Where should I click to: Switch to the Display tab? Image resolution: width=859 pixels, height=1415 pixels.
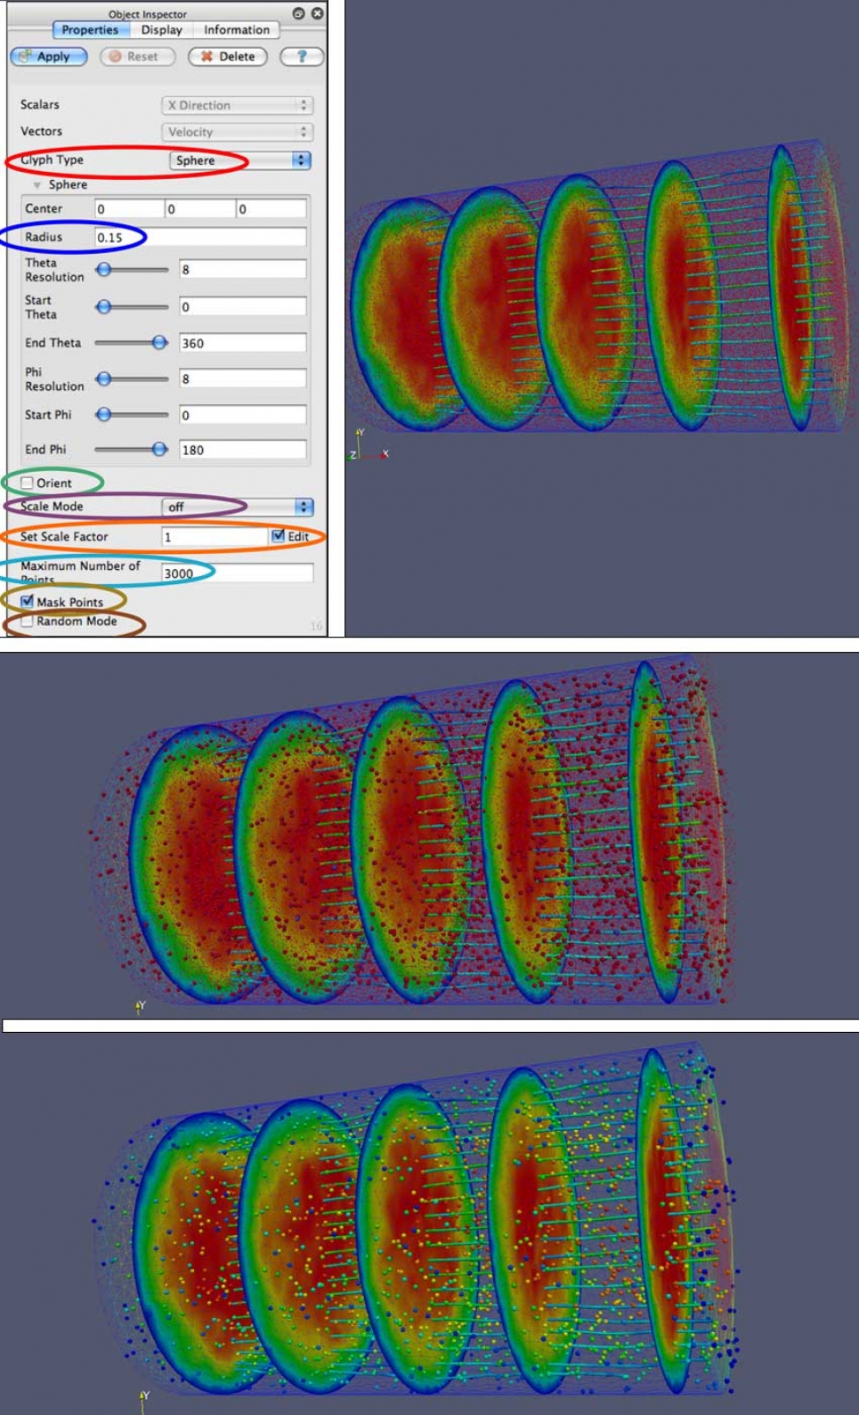(161, 29)
